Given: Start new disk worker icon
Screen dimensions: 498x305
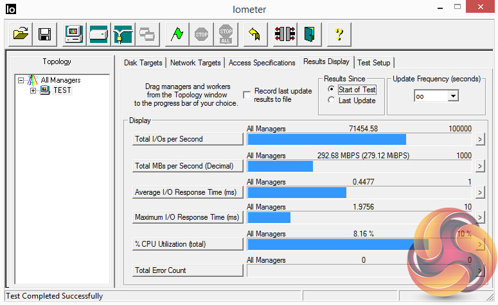Looking at the screenshot, I should (98, 34).
